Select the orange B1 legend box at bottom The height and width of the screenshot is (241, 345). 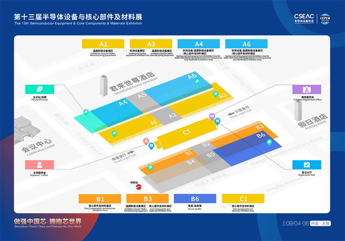100,199
